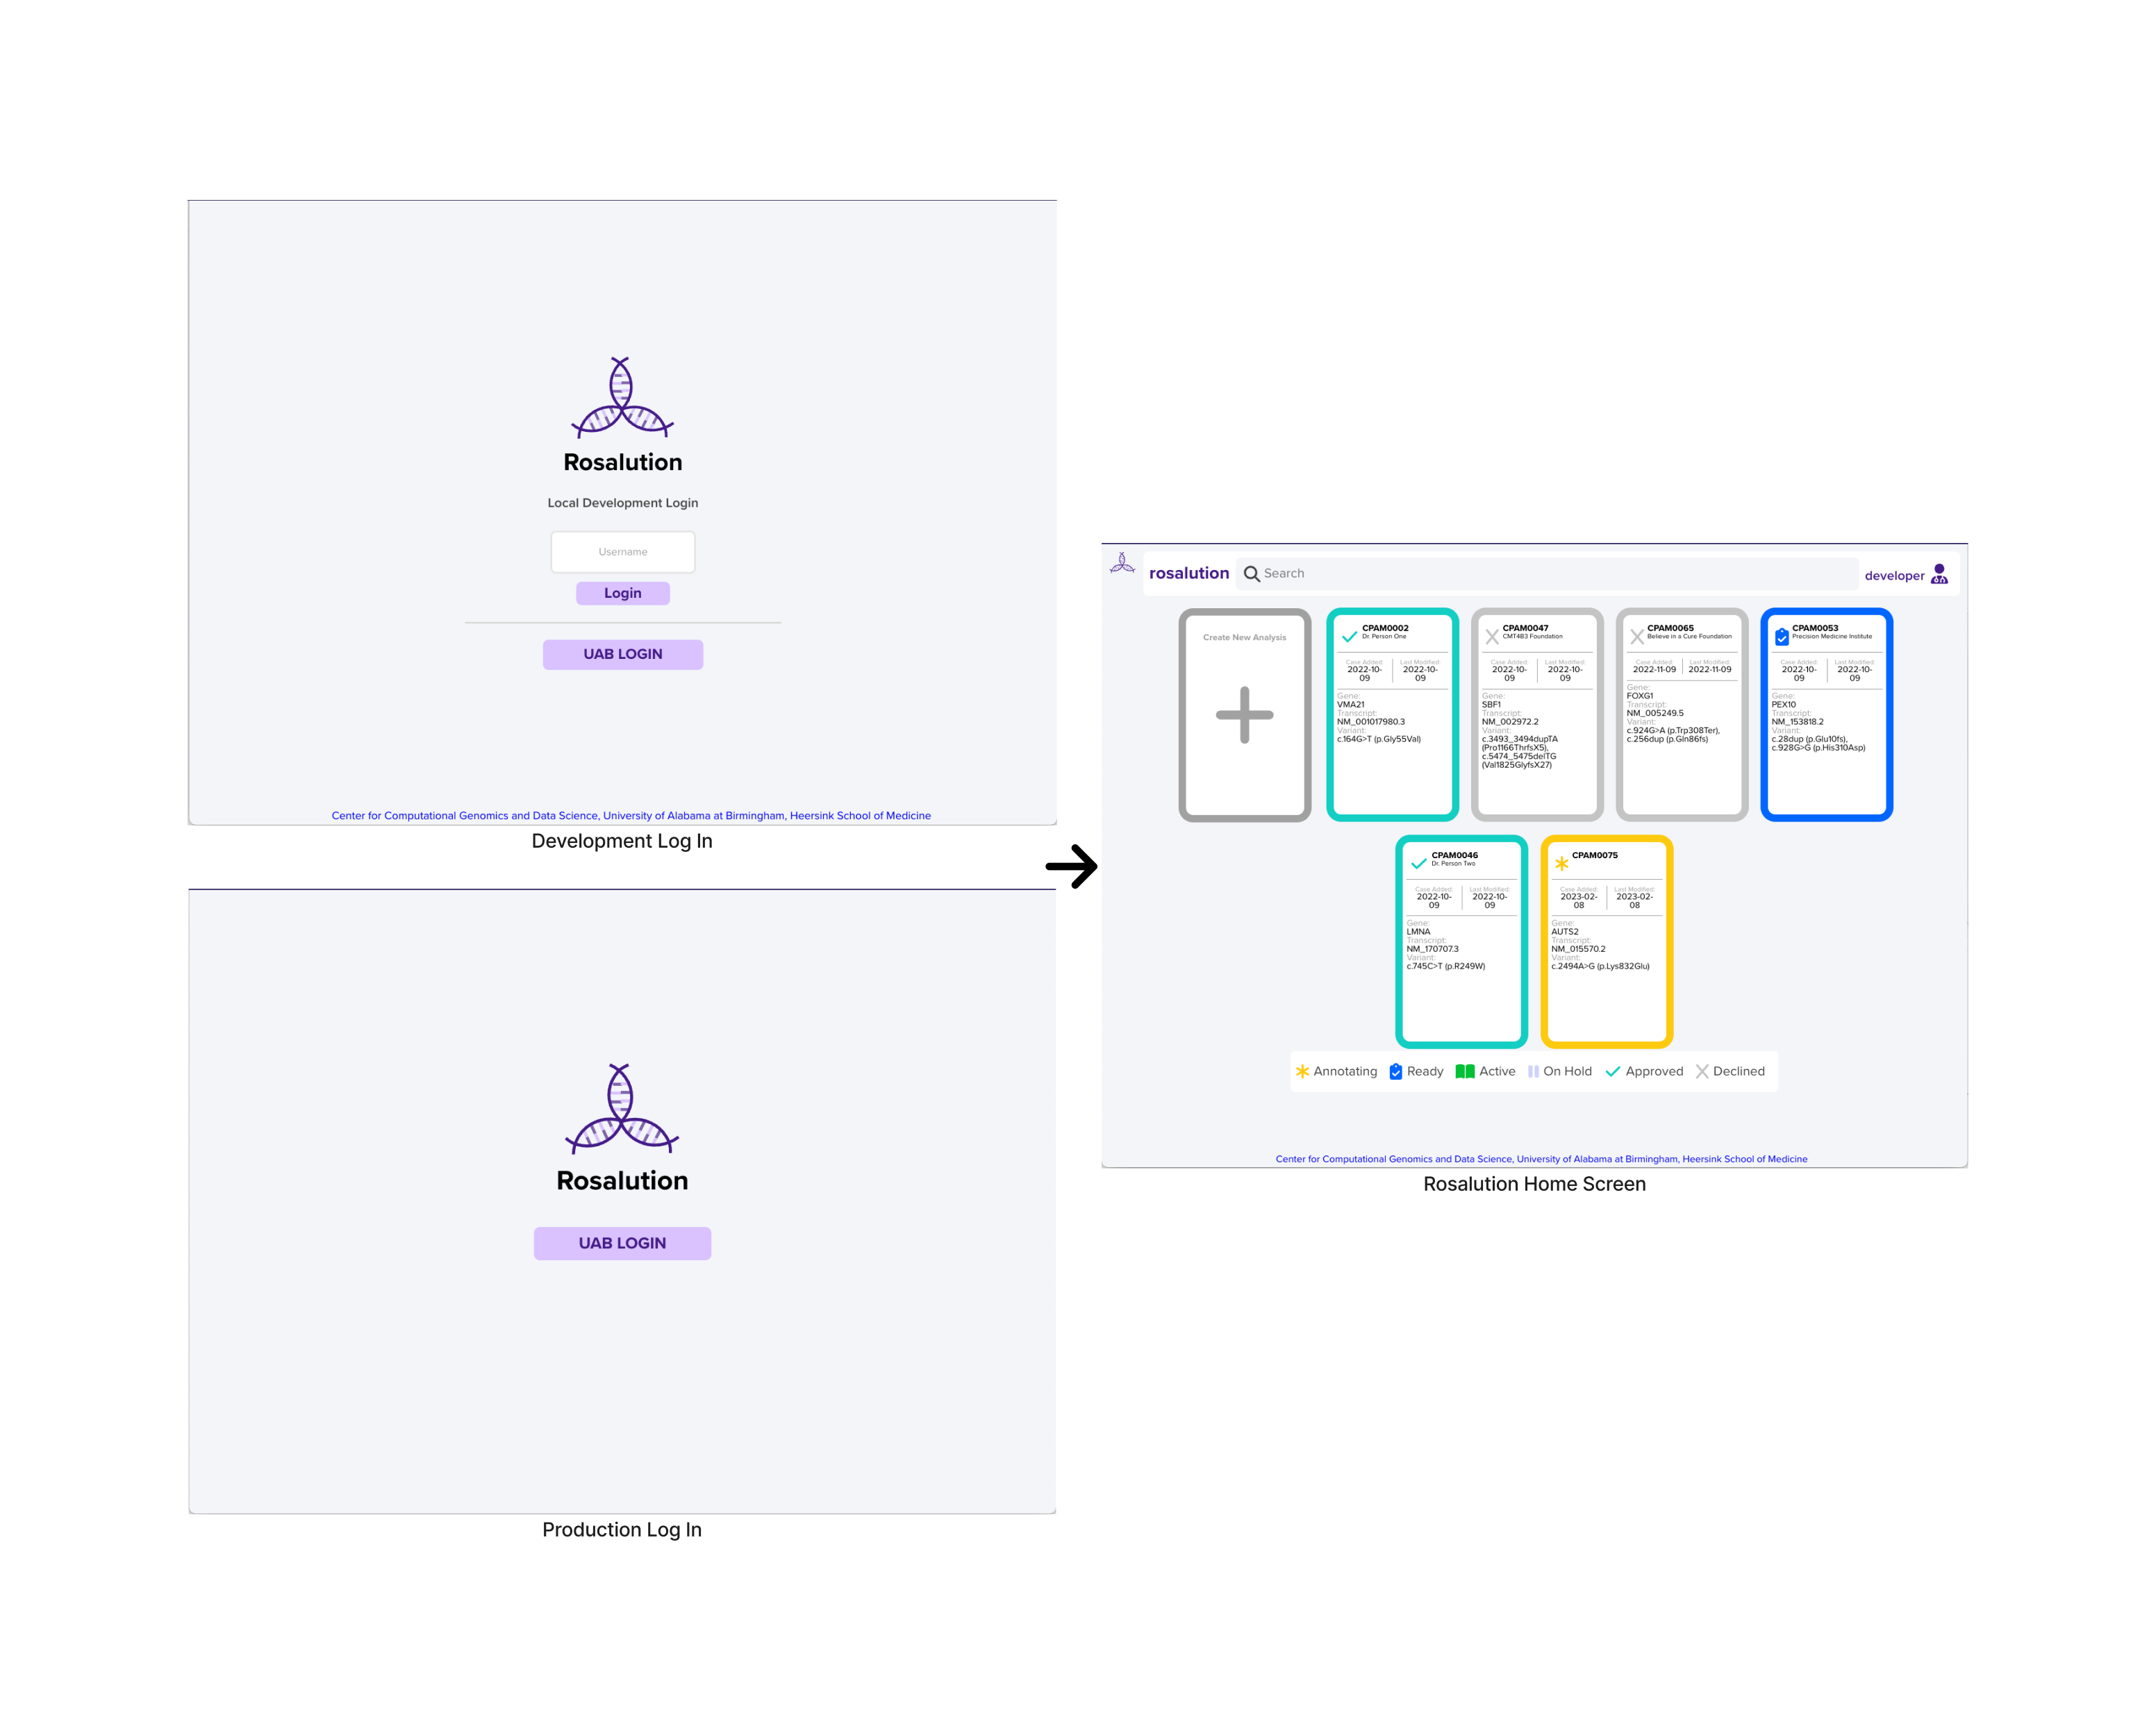Click the search magnifier icon

pyautogui.click(x=1250, y=573)
